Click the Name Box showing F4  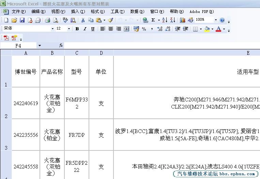pos(18,46)
